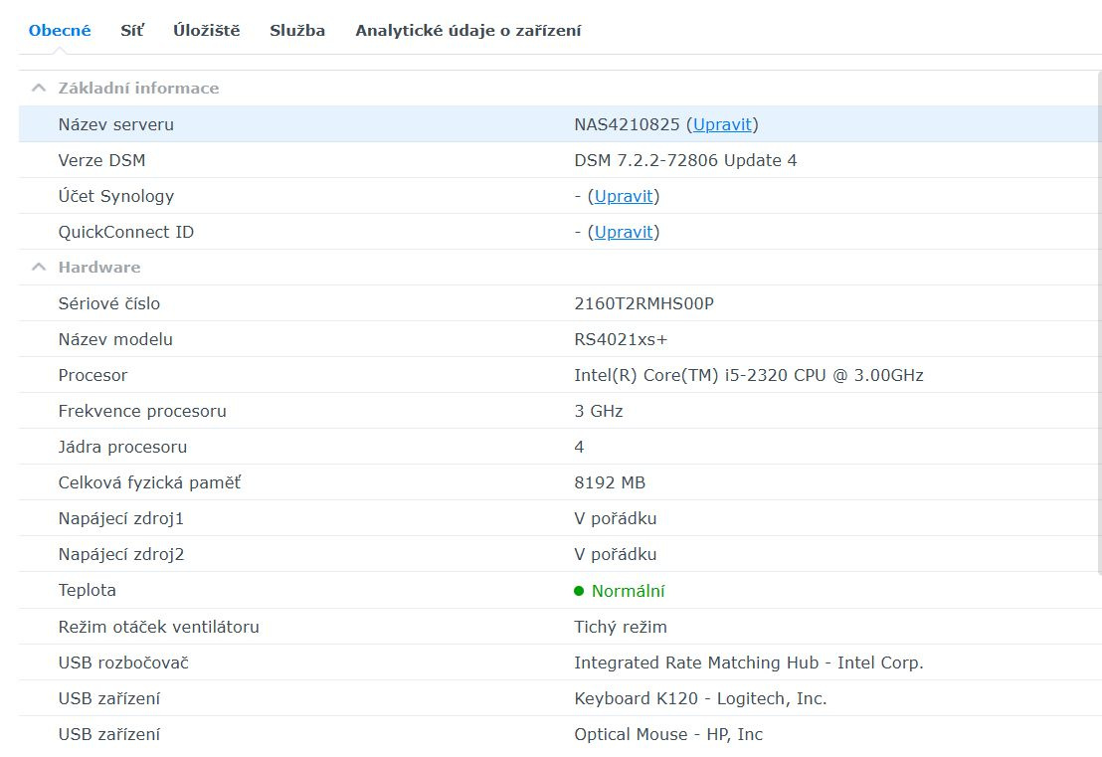Click the green Normální temperature indicator
1102x757 pixels.
tap(620, 590)
